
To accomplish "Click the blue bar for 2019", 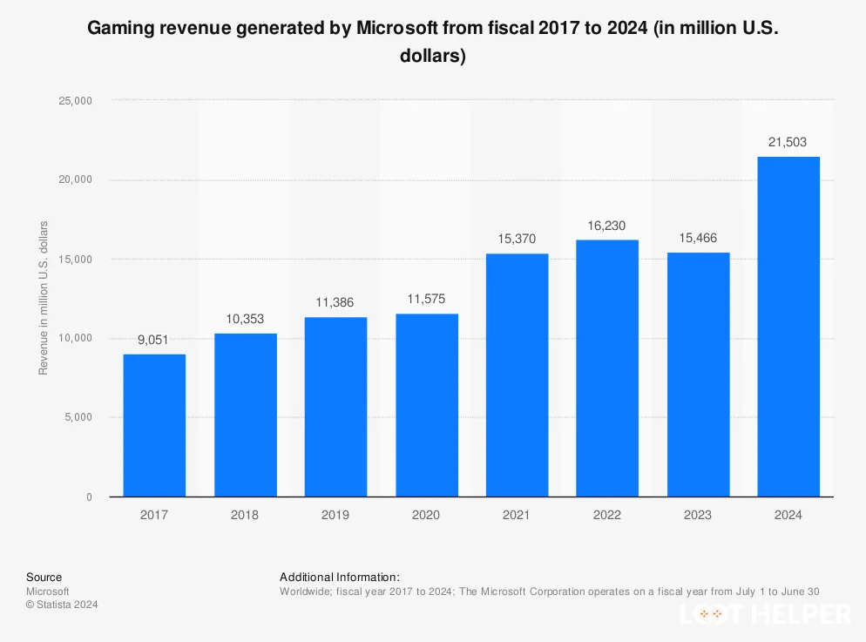I will tap(335, 407).
